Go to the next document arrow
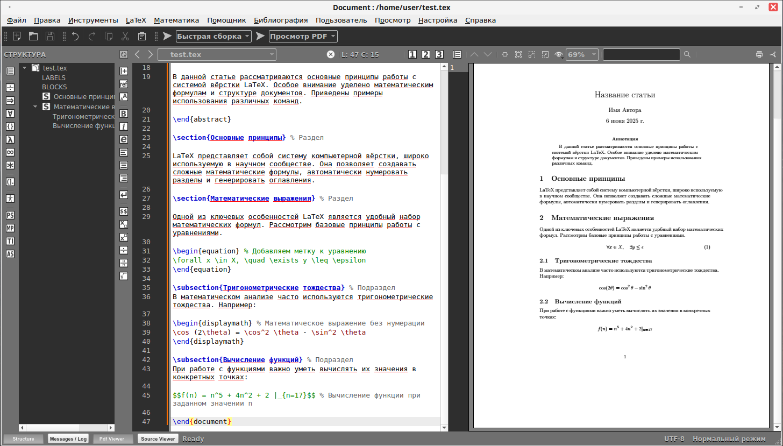Screen dimensions: 783x446 [x=151, y=54]
